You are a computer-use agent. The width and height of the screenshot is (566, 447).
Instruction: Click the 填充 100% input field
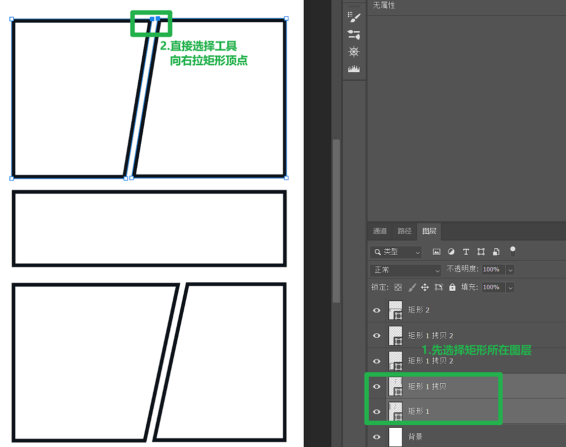[x=493, y=287]
